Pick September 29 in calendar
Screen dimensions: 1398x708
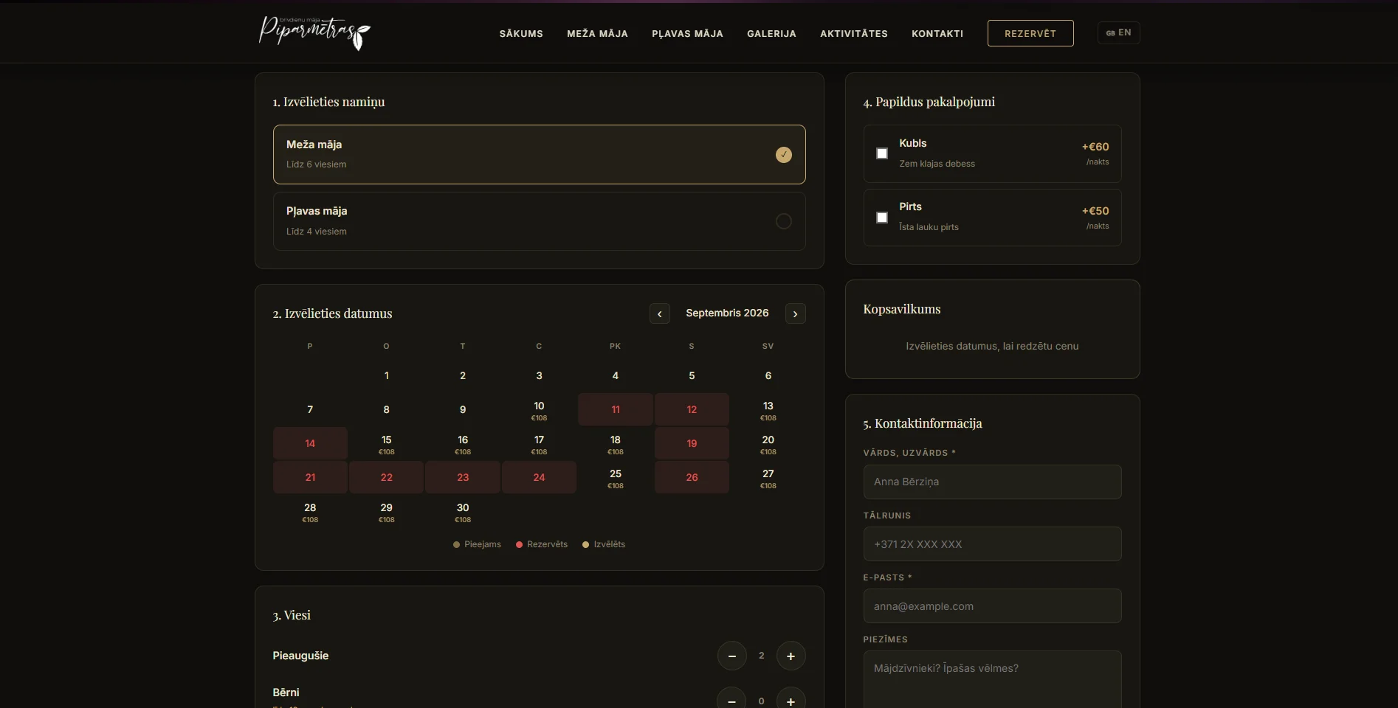[387, 512]
